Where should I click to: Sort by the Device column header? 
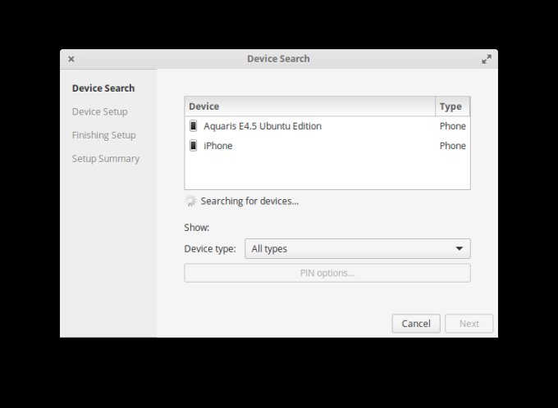[x=309, y=107]
